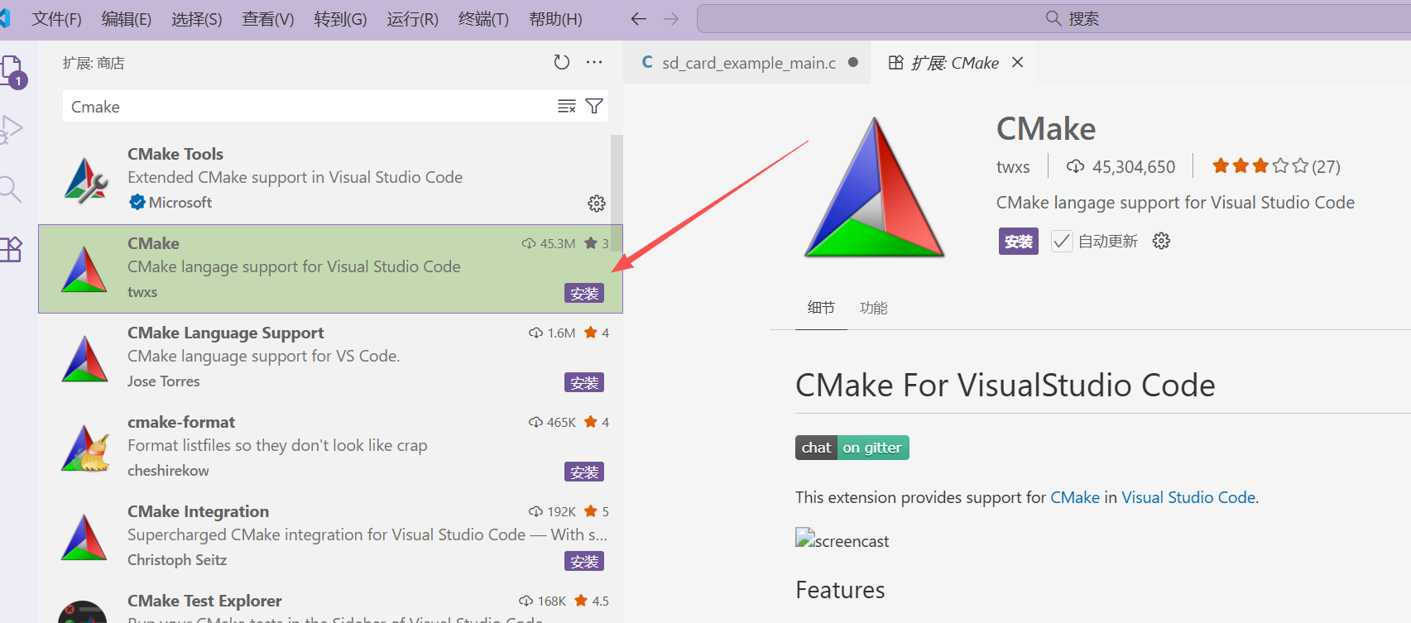This screenshot has height=623, width=1411.
Task: Navigate back with the left arrow
Action: pos(638,19)
